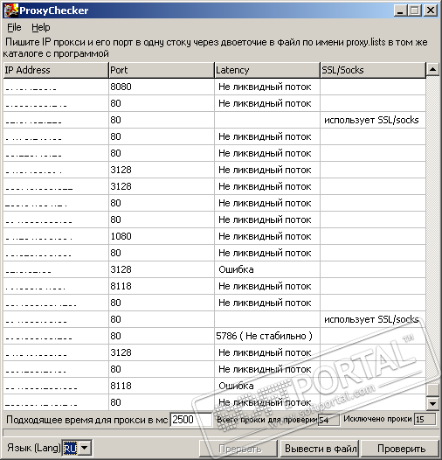Open the File menu
This screenshot has height=460, width=442.
(14, 27)
